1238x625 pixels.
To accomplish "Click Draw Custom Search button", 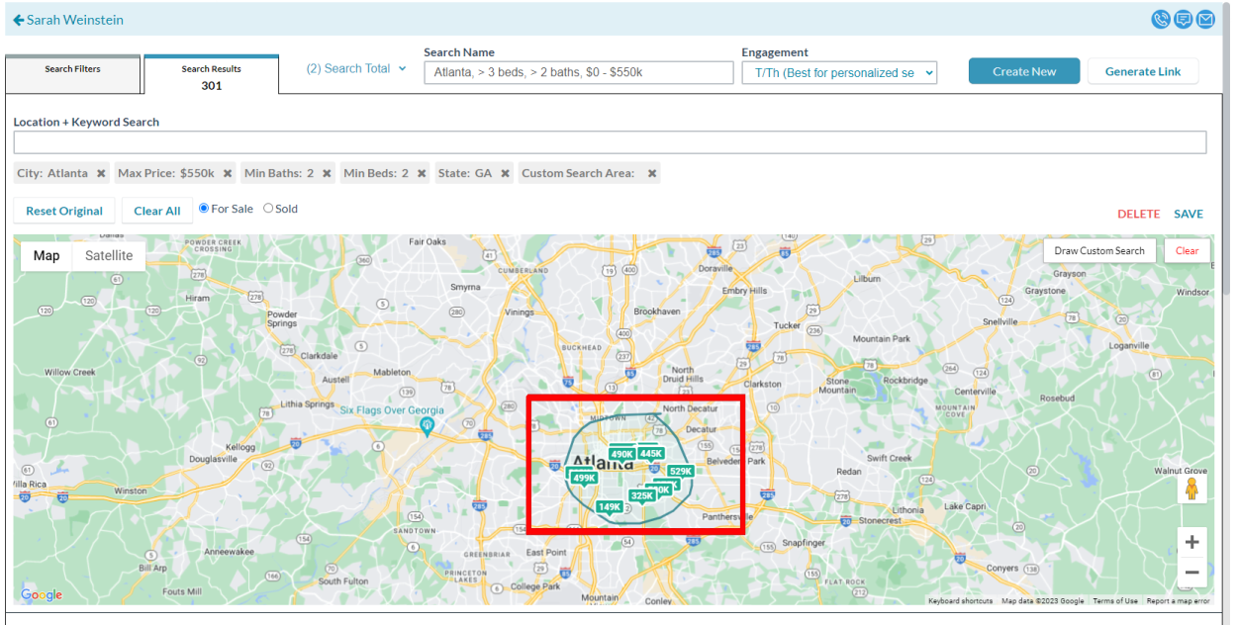I will click(1099, 250).
